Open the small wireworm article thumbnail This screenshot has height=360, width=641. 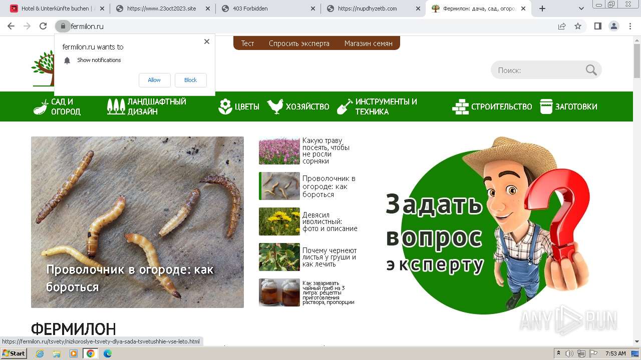[279, 186]
